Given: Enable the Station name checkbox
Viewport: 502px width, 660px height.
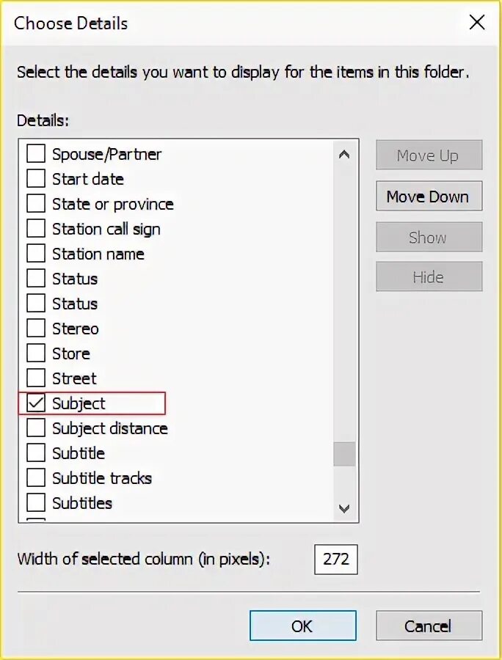Looking at the screenshot, I should [x=36, y=254].
